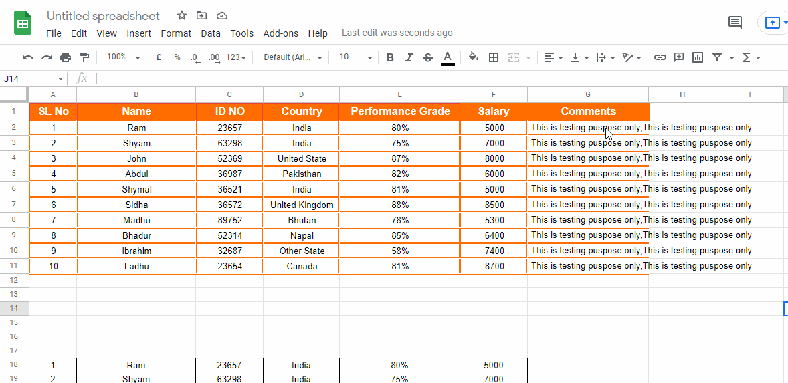Screen dimensions: 788x383
Task: Select the Paint format roller icon
Action: coord(84,57)
